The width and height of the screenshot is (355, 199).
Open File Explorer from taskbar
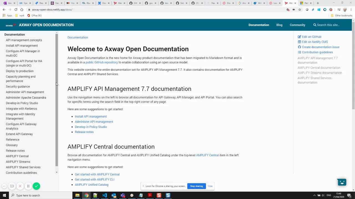point(77,195)
